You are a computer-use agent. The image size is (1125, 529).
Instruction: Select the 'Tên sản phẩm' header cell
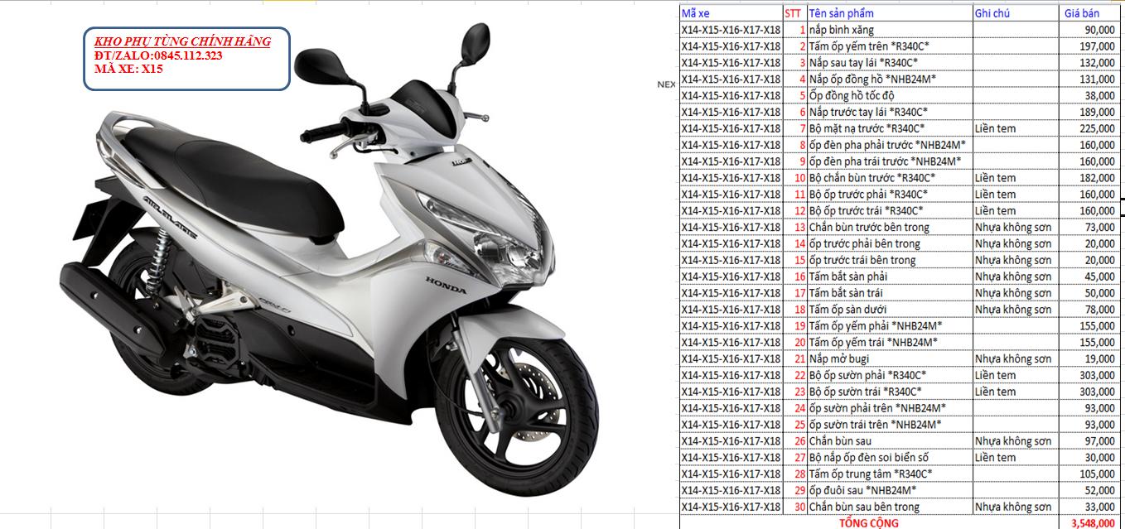coord(890,13)
